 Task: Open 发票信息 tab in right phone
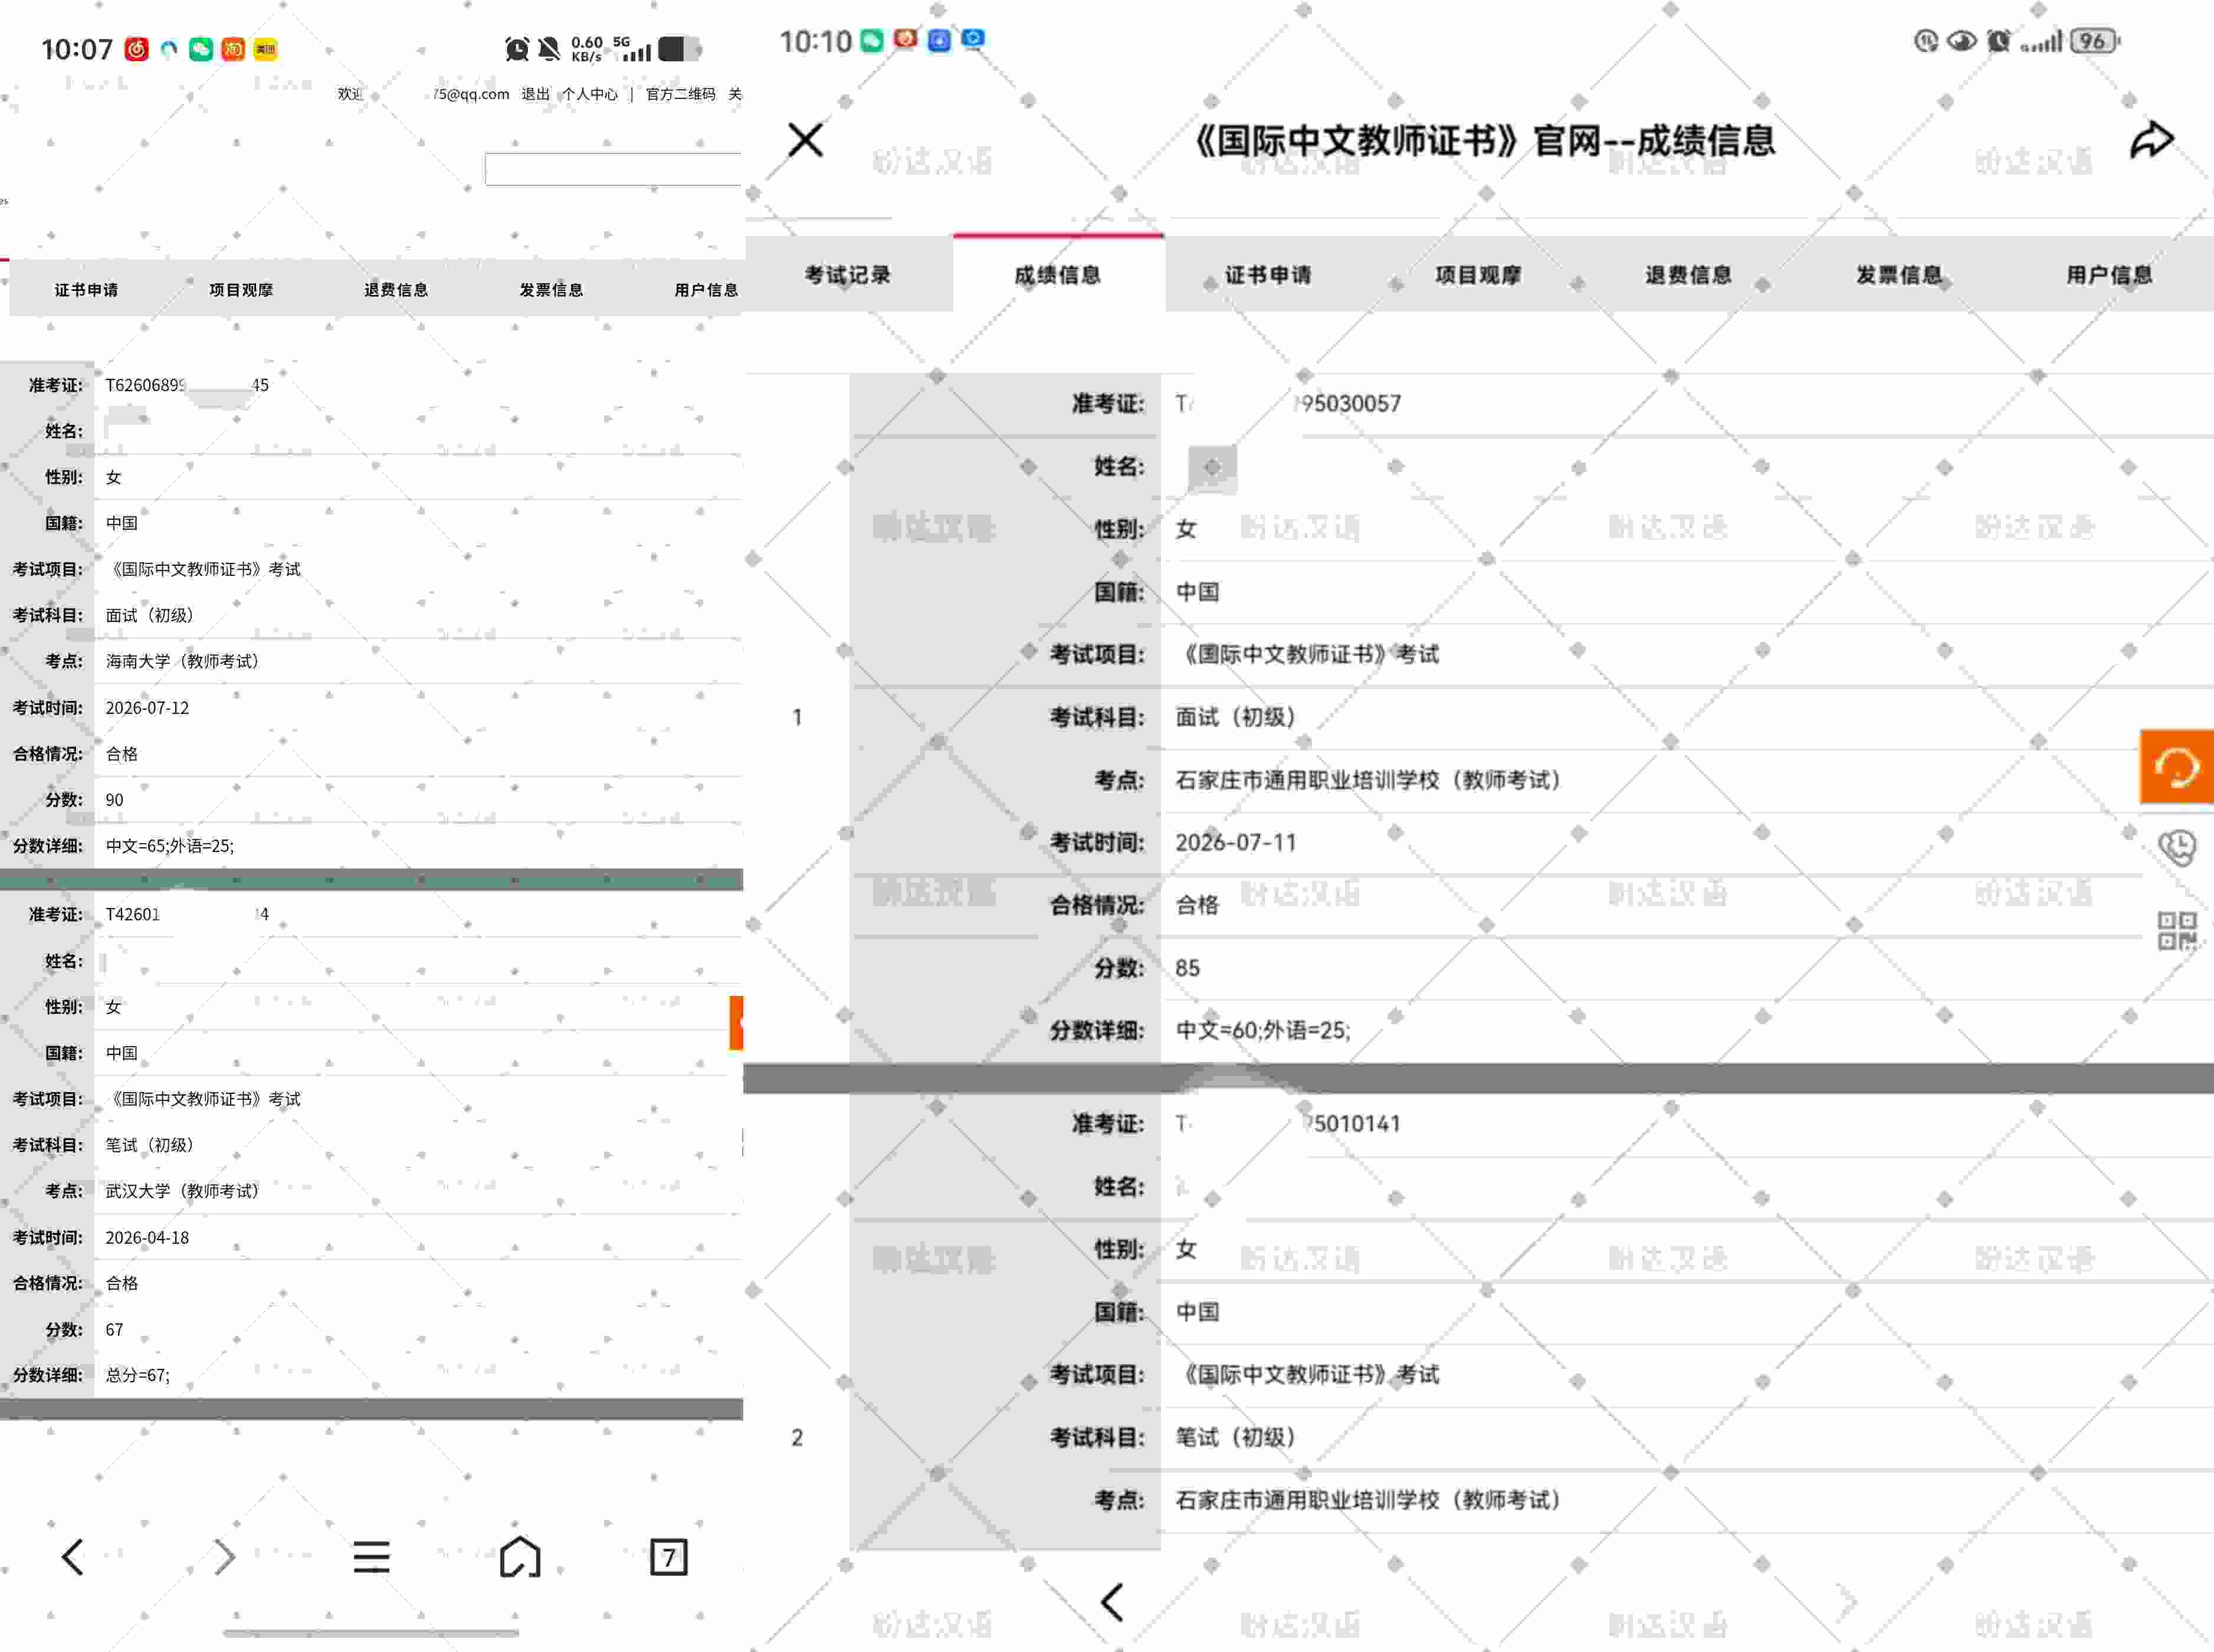(1899, 275)
